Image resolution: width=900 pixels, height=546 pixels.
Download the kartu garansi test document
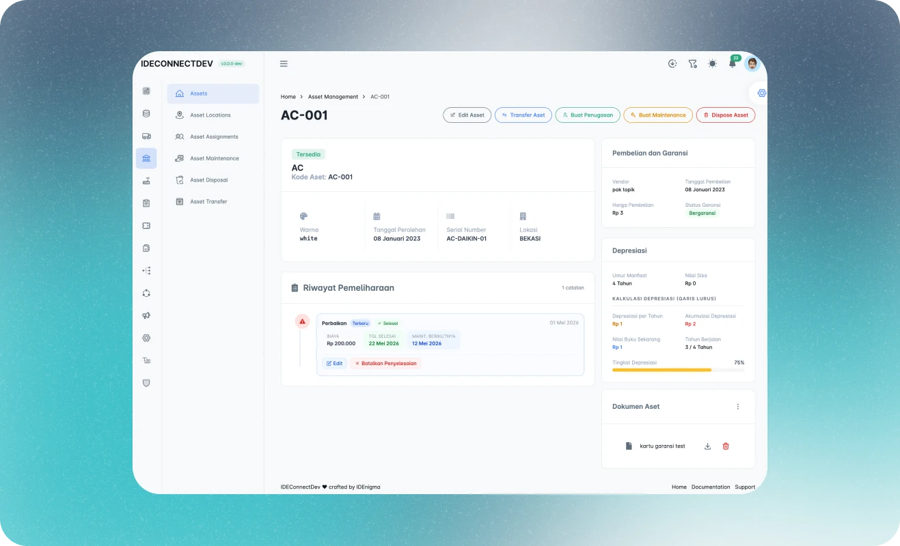[707, 446]
